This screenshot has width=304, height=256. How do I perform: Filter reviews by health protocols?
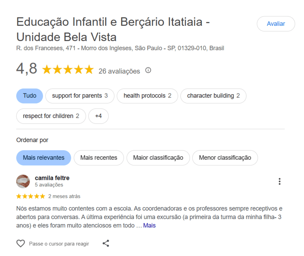click(x=147, y=96)
